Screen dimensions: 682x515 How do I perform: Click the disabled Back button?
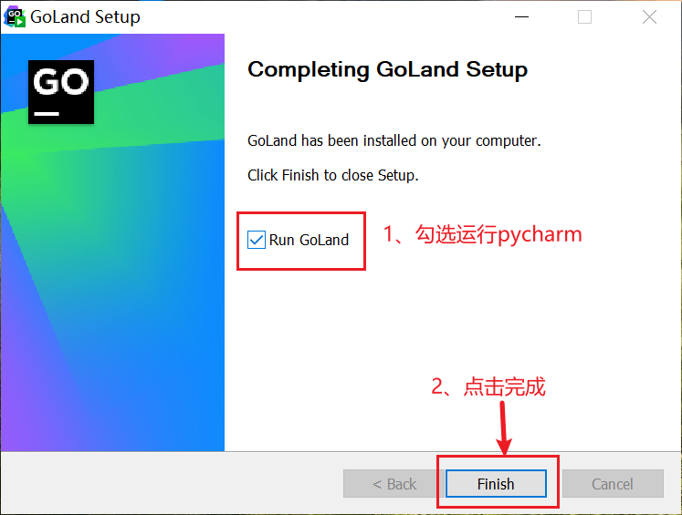pyautogui.click(x=394, y=483)
